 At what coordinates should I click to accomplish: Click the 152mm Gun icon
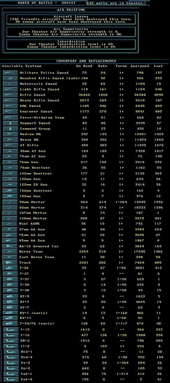pos(10,196)
